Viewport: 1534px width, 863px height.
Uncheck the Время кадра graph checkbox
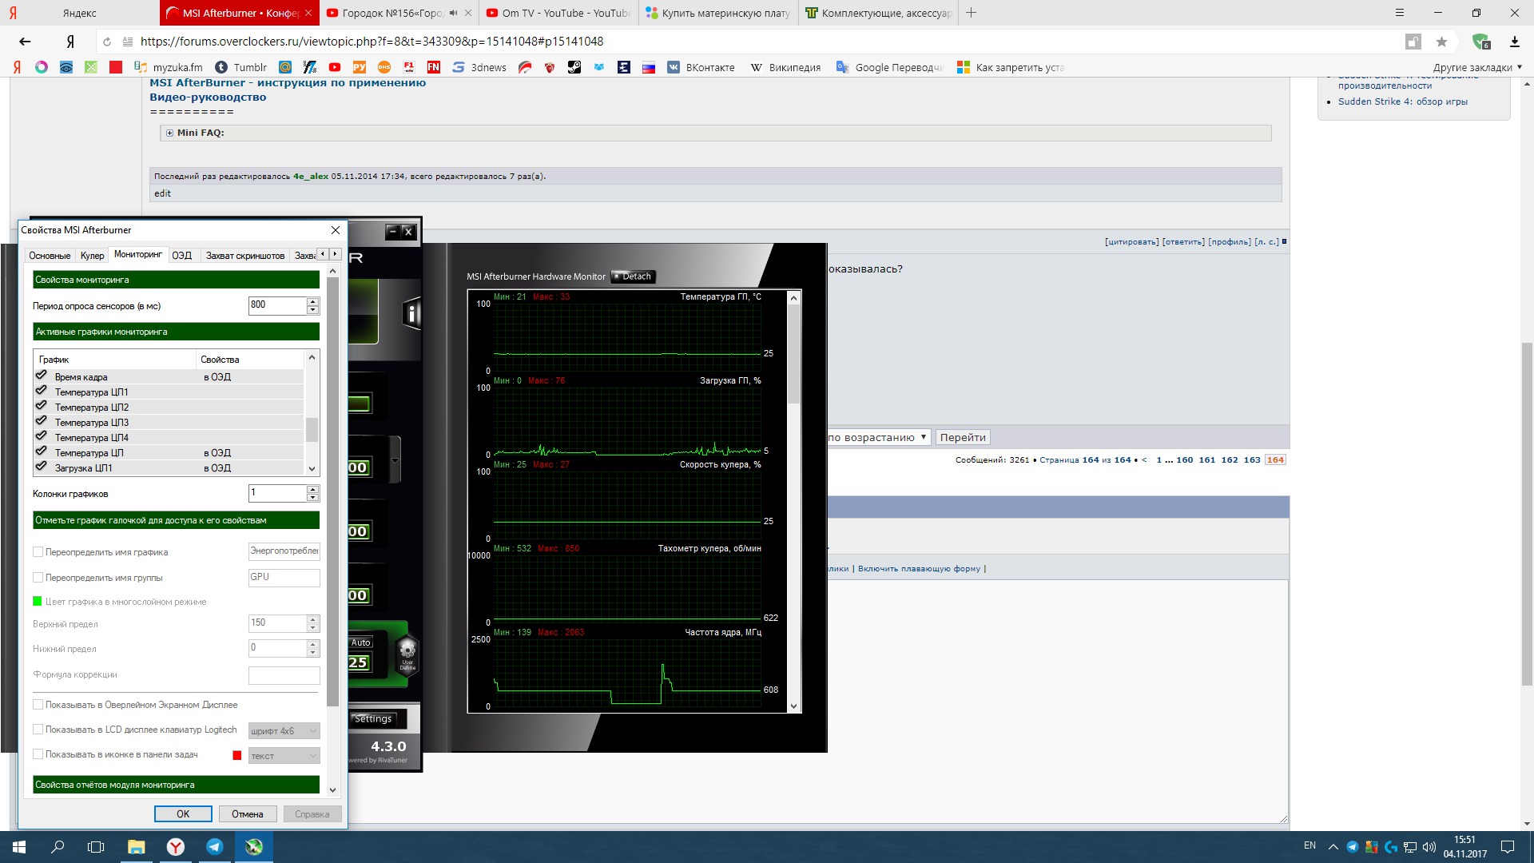(x=42, y=376)
